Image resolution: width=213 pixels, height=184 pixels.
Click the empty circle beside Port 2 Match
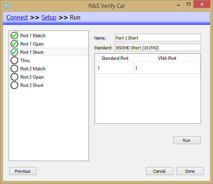14,68
